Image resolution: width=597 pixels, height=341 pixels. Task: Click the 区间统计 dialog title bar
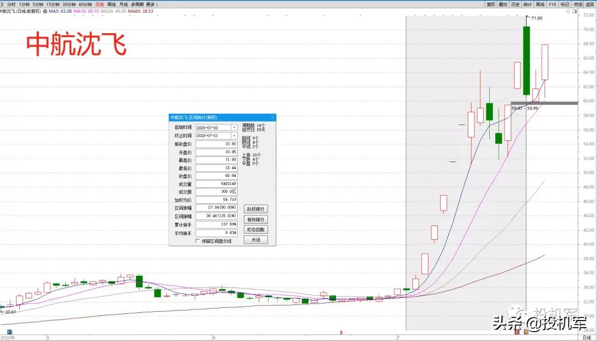point(222,118)
